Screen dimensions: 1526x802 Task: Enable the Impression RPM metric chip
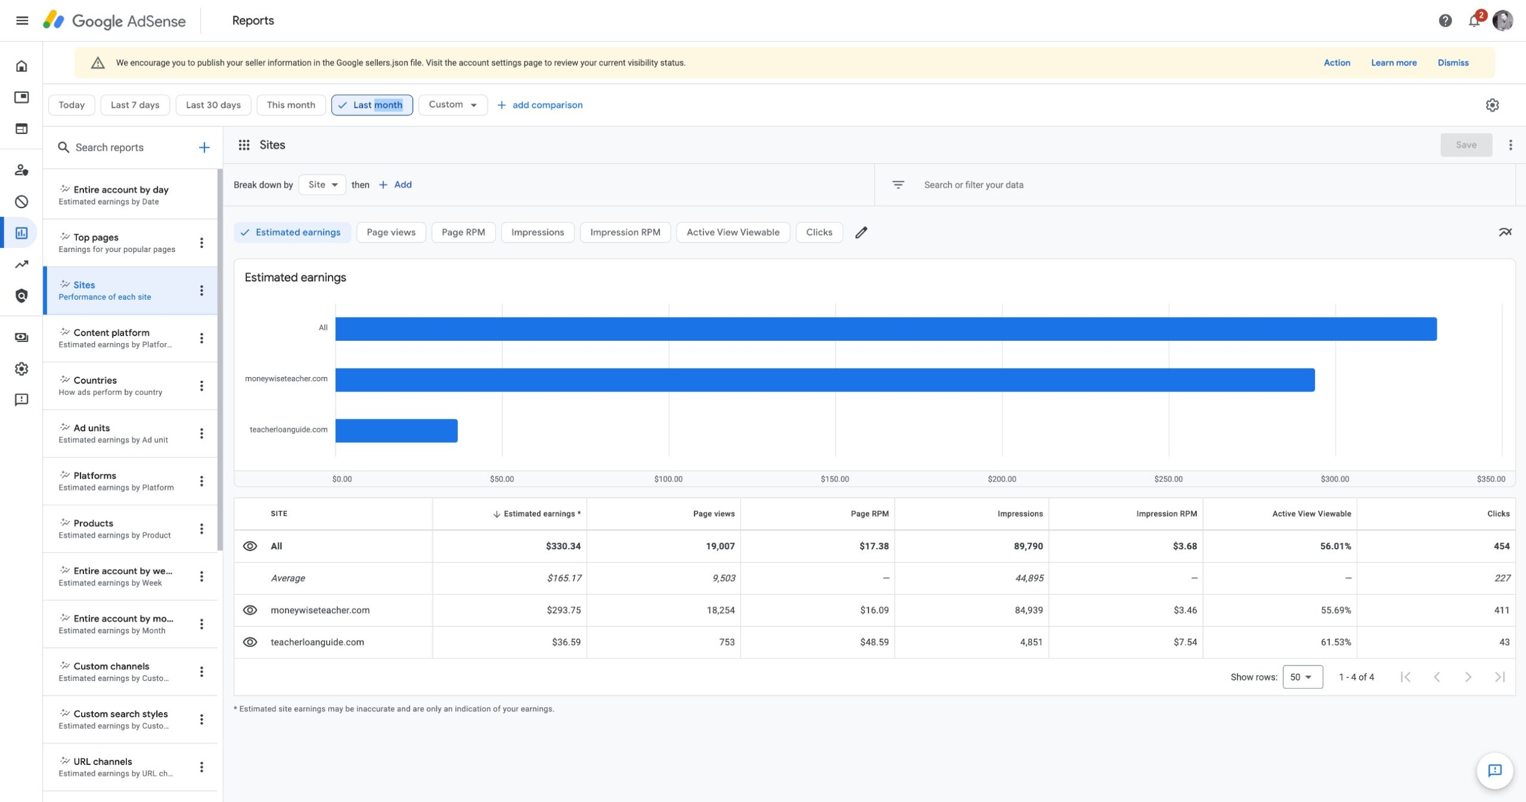(x=625, y=232)
